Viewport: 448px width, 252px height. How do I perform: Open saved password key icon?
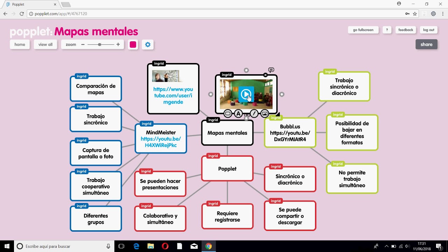407,14
